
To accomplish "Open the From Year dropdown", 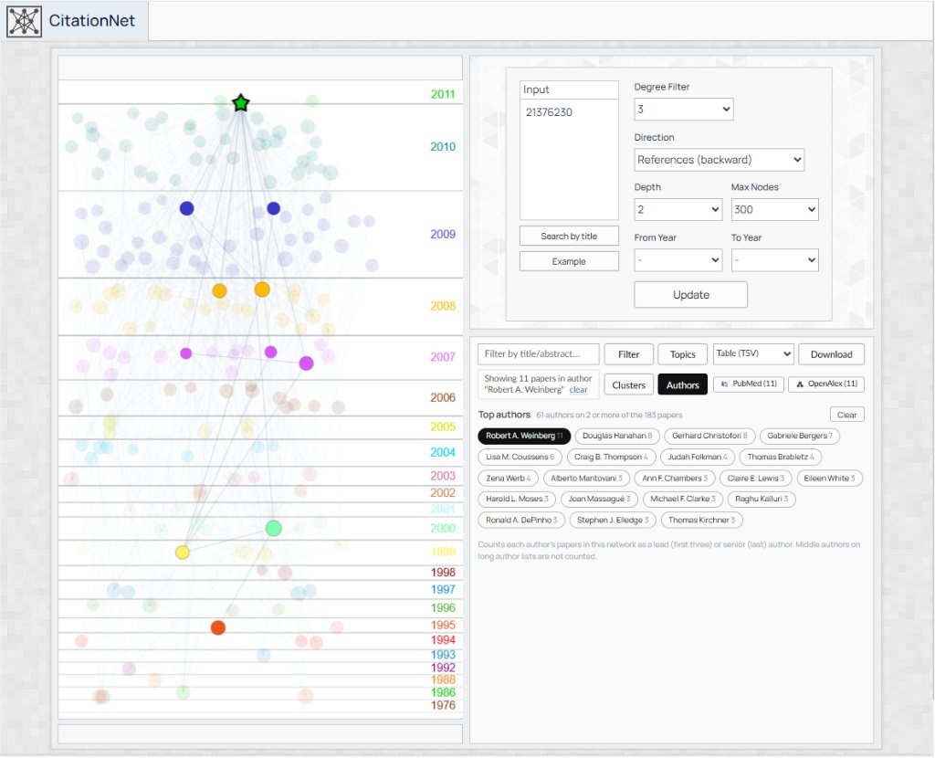I will click(x=678, y=260).
